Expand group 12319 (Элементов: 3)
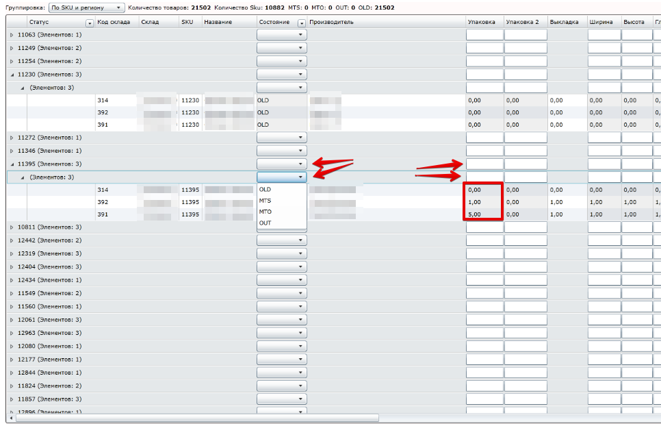Screen dimensions: 661x426 [12, 253]
